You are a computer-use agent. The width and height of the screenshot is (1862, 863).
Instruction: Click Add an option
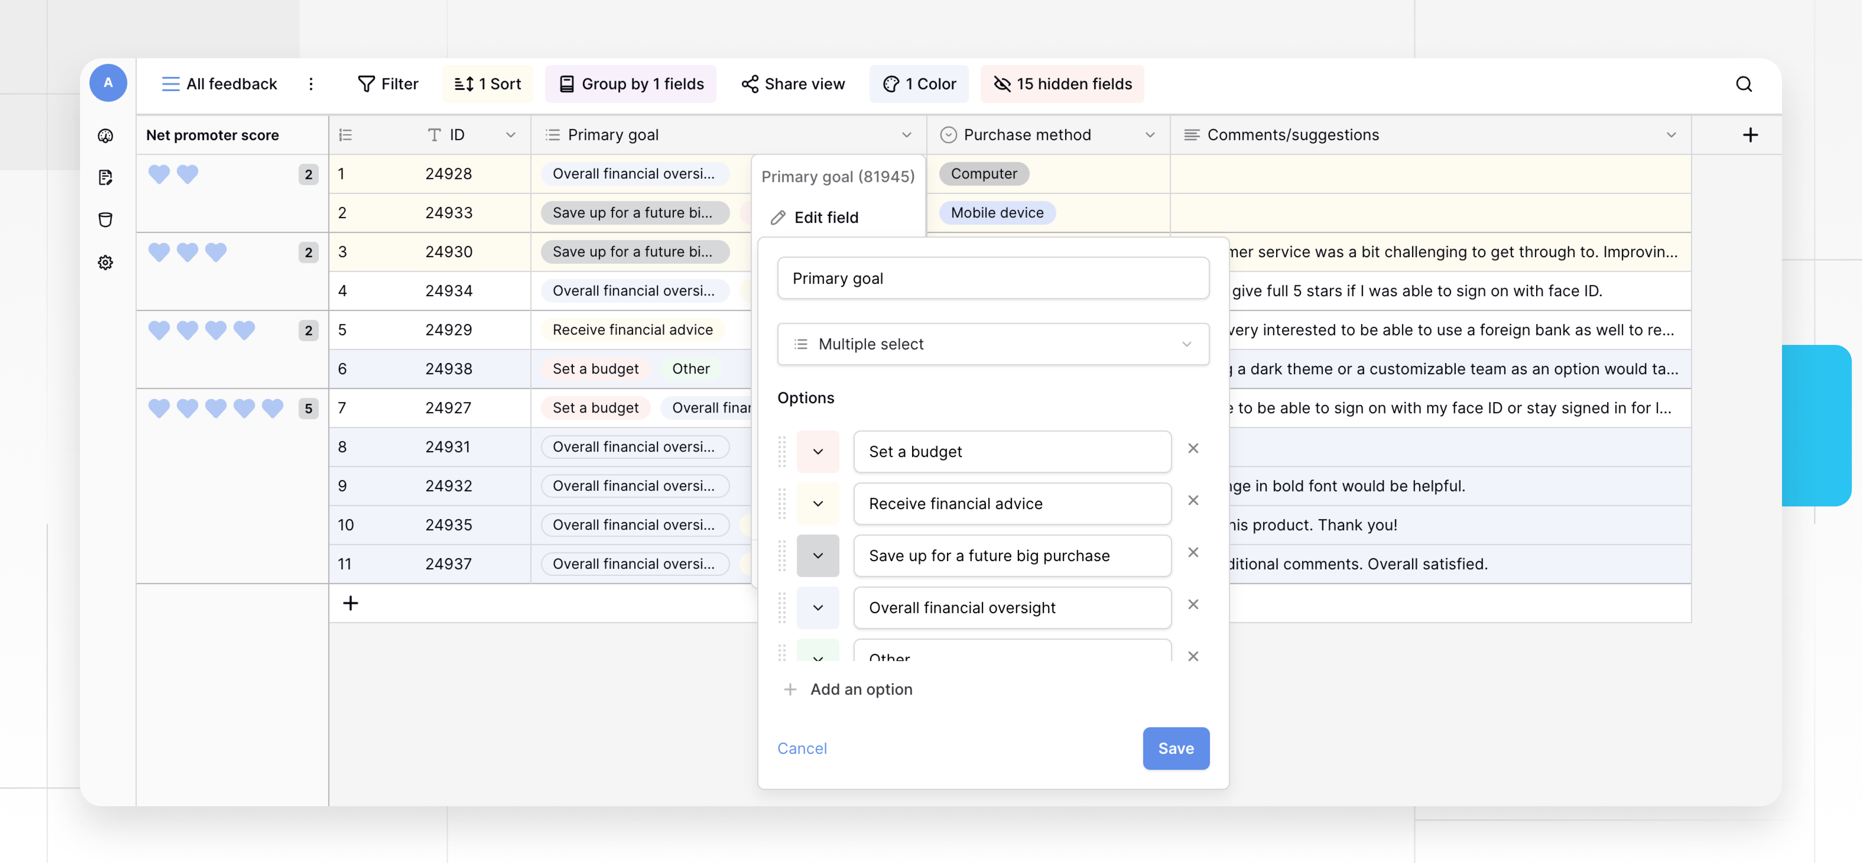pyautogui.click(x=860, y=689)
